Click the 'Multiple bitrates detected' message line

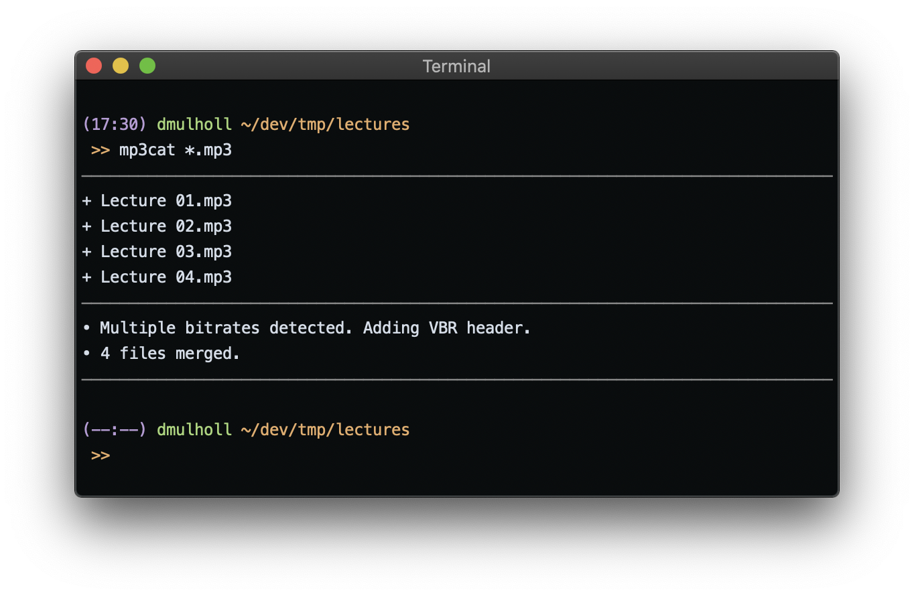point(306,328)
